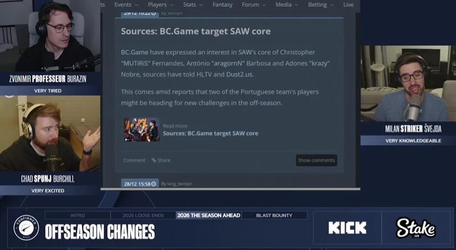Click the share link icon
Viewport: 456px width, 250px height.
point(154,160)
